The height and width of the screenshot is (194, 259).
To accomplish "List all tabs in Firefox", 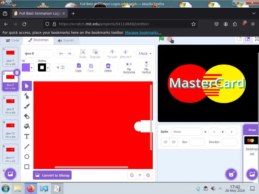I will (254, 13).
